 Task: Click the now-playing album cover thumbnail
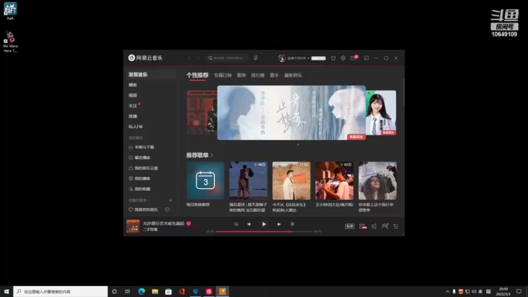[133, 226]
